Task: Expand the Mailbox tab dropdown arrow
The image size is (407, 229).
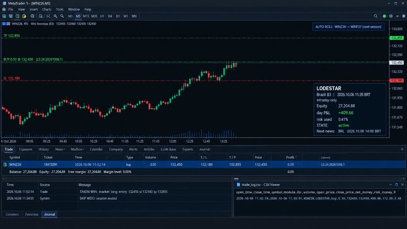Action: click(x=83, y=150)
